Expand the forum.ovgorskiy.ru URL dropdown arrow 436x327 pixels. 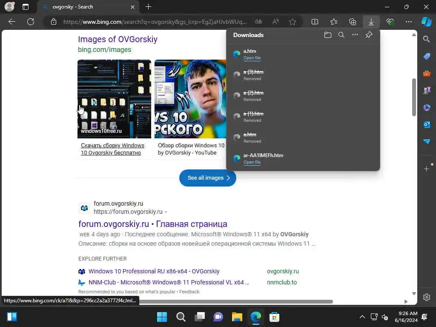(x=166, y=212)
